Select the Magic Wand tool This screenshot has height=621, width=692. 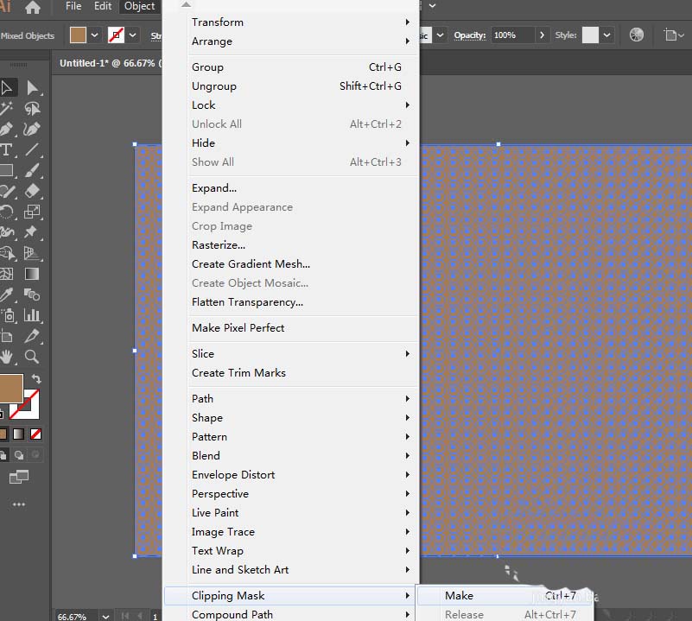(x=7, y=108)
